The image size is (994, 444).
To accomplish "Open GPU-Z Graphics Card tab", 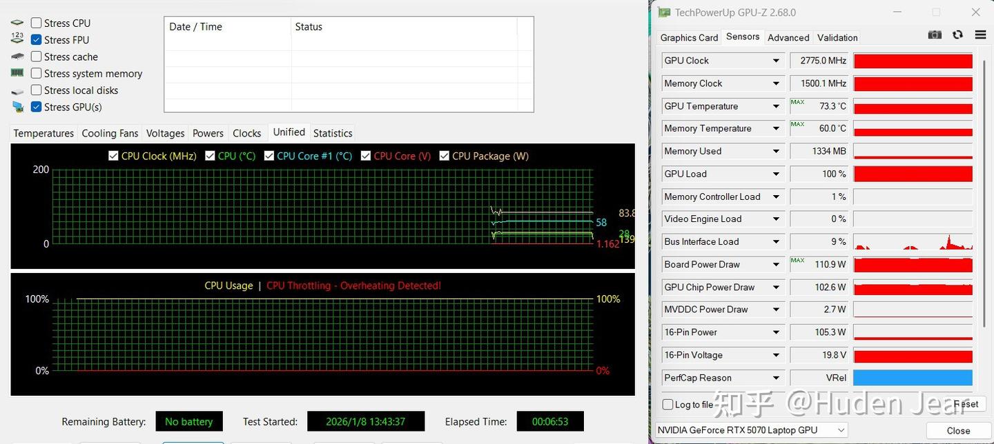I will (x=689, y=38).
